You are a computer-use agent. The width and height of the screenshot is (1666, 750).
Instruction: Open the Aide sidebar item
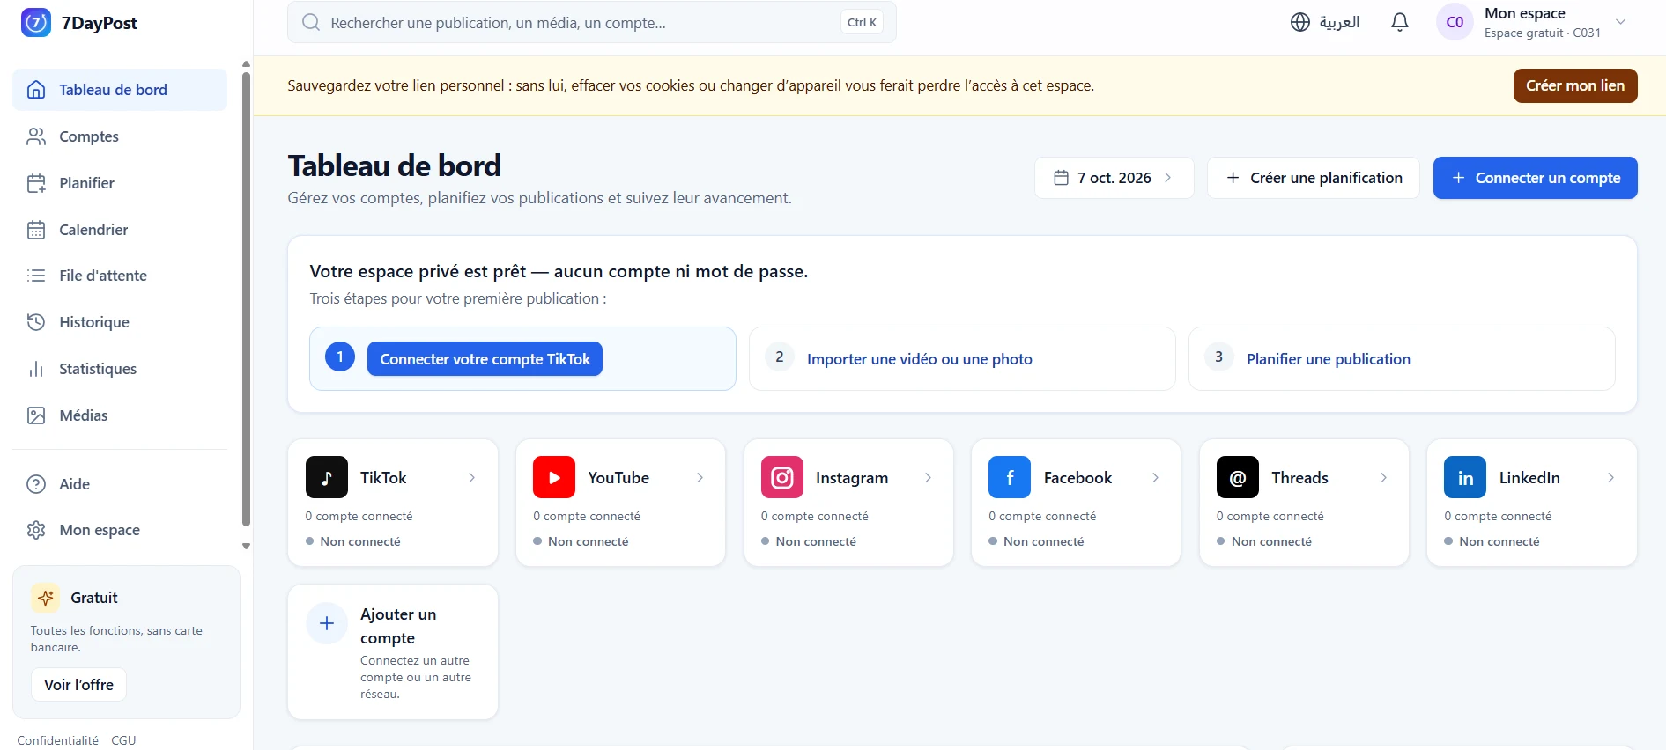point(120,484)
